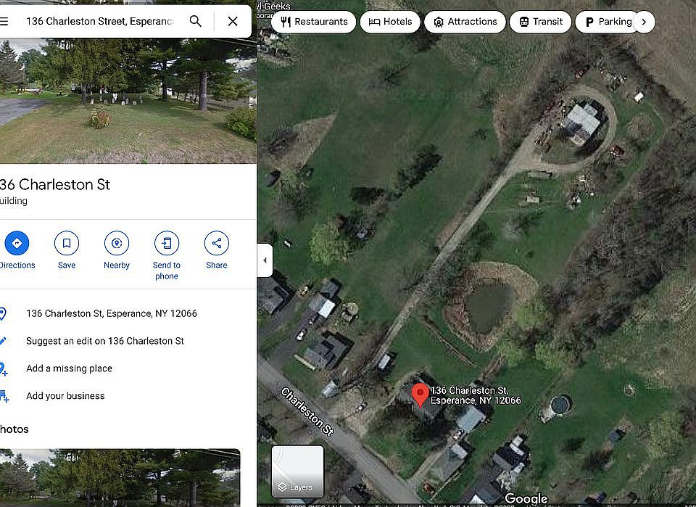Collapse the side panel arrow

tap(265, 260)
